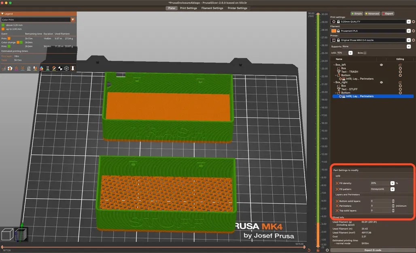The height and width of the screenshot is (253, 416).
Task: Select Bottom modifier under Box_right
Action: [x=346, y=93]
